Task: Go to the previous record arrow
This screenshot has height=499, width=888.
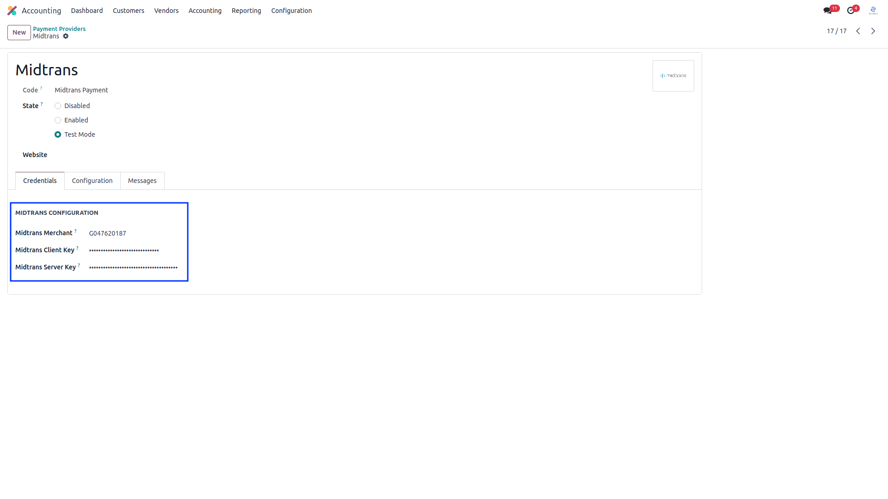Action: (858, 31)
